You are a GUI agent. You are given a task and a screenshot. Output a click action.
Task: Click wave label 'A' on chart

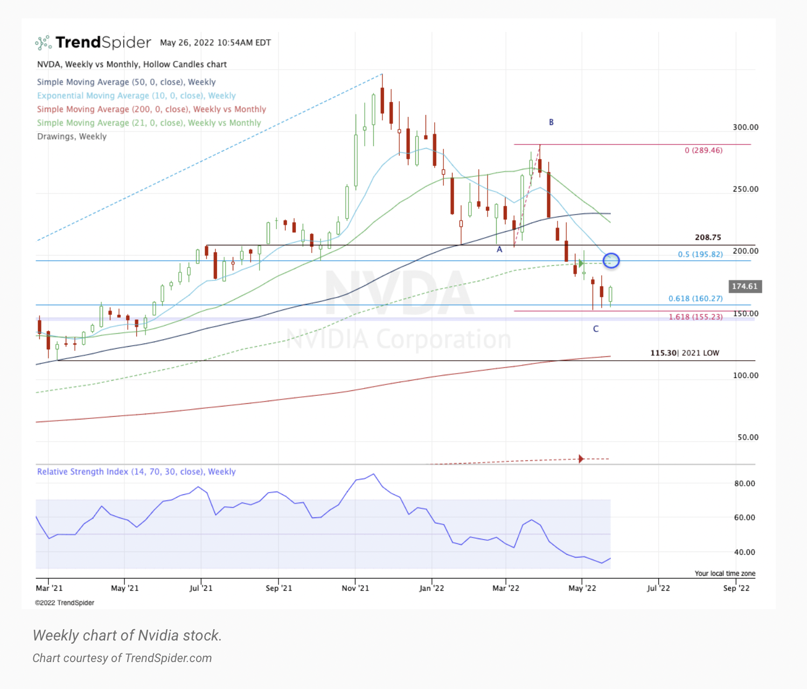click(x=499, y=250)
